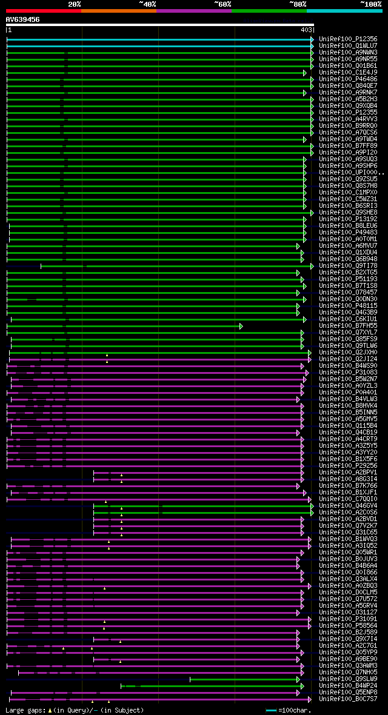Open hit UniRef100_P49483

348,232
